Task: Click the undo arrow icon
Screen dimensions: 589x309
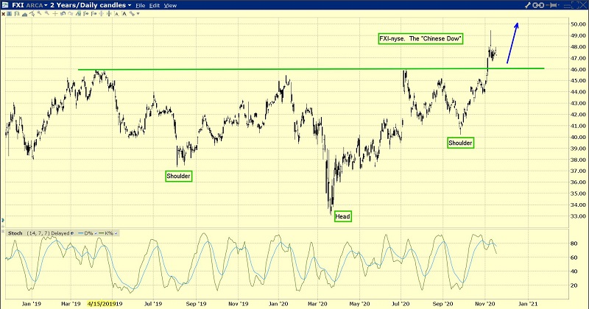Action: point(63,14)
